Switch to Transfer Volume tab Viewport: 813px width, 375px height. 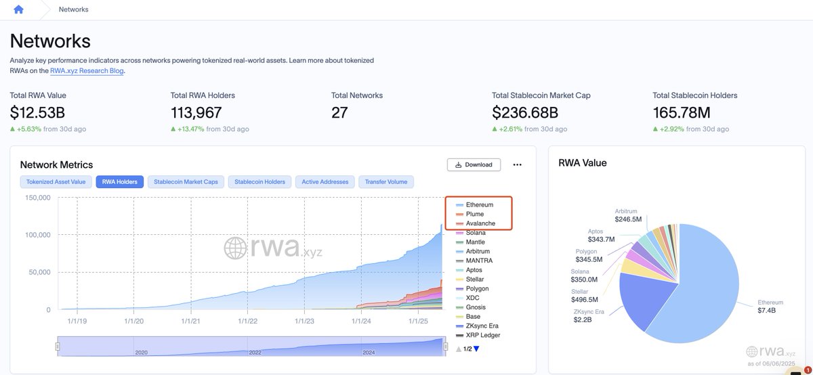386,181
